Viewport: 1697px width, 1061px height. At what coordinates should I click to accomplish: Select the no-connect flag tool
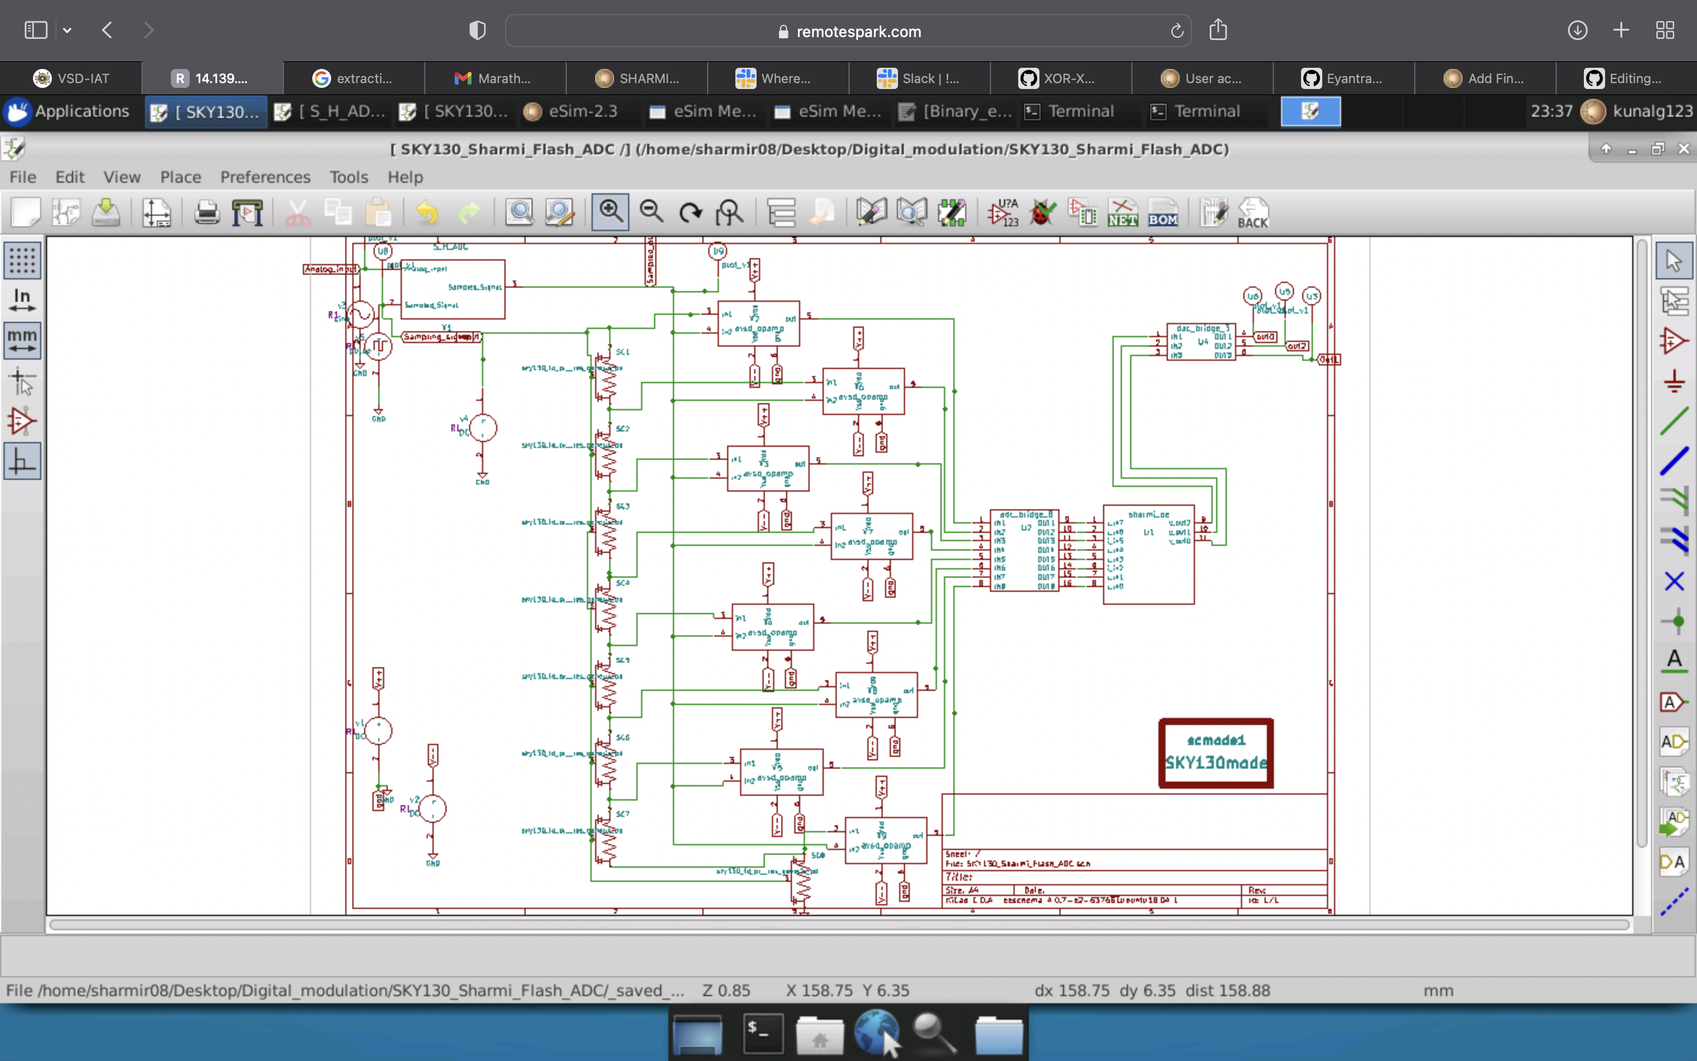coord(1675,581)
